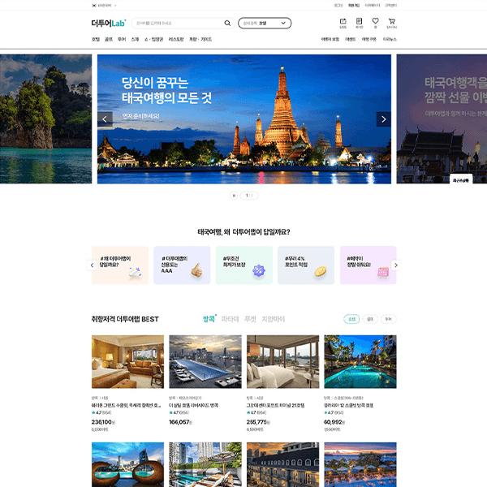Screen dimensions: 487x487
Task: Open the 투어 menu in navigation
Action: (x=122, y=39)
